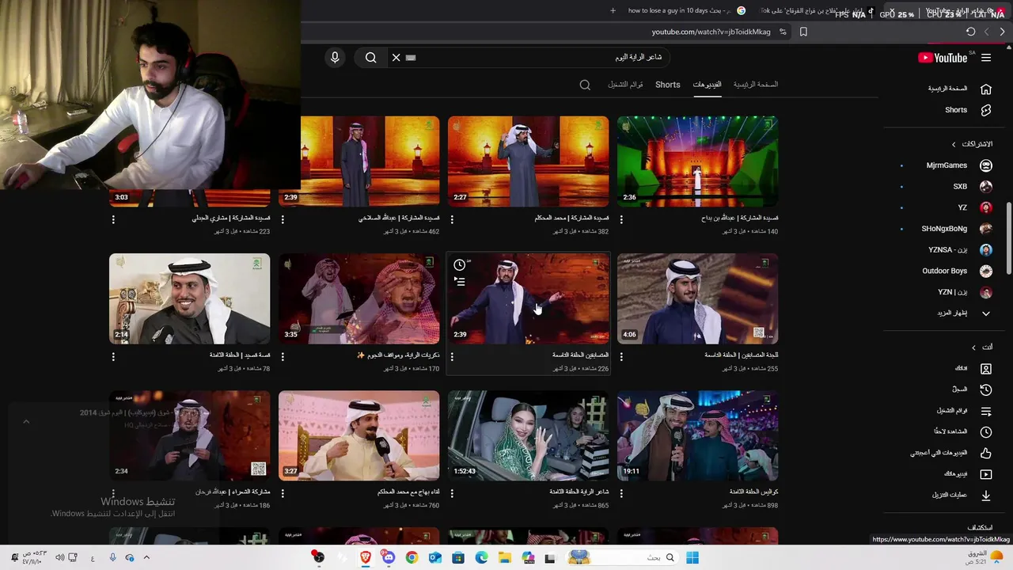This screenshot has height=570, width=1013.
Task: Open downloads (عمليات التنزيل) in sidebar
Action: point(986,496)
